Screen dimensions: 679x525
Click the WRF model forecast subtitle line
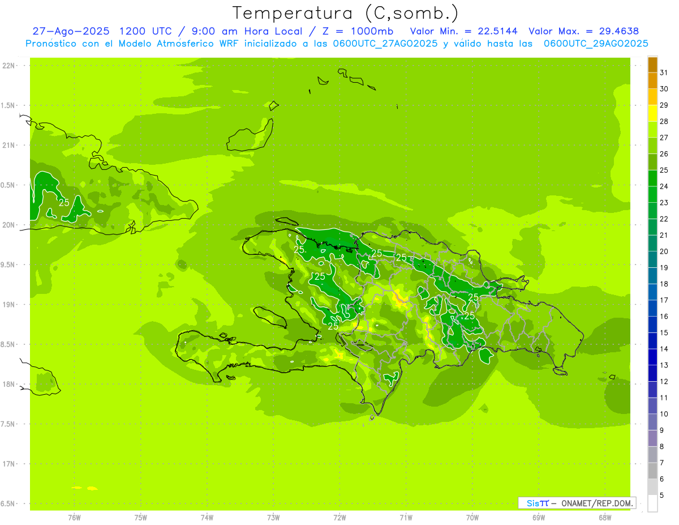(x=337, y=44)
